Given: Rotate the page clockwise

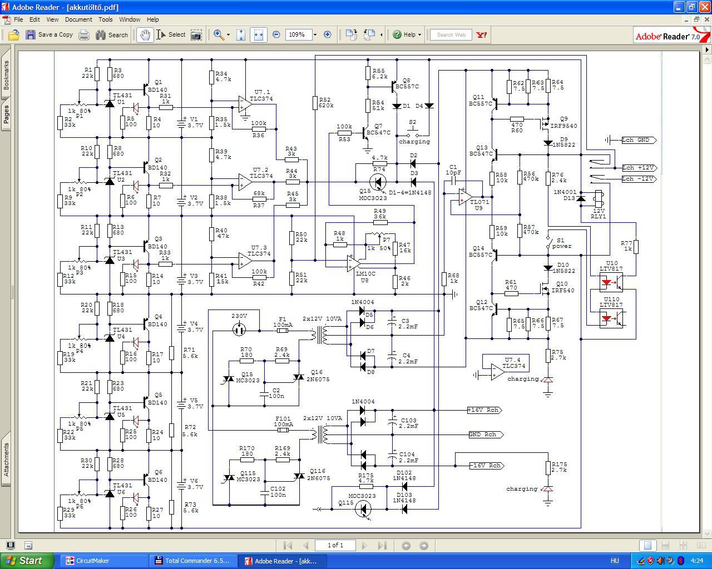Looking at the screenshot, I should 351,34.
